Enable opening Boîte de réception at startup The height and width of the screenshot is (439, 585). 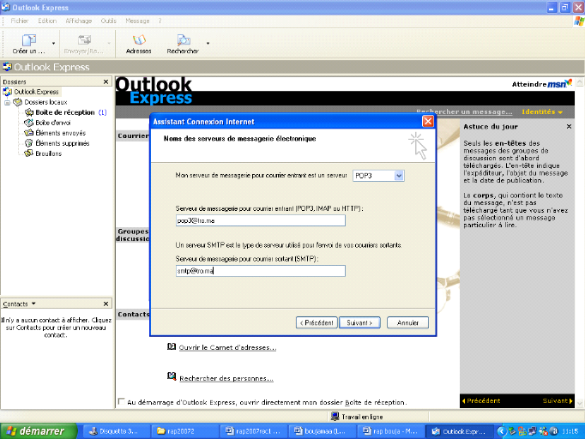(120, 401)
